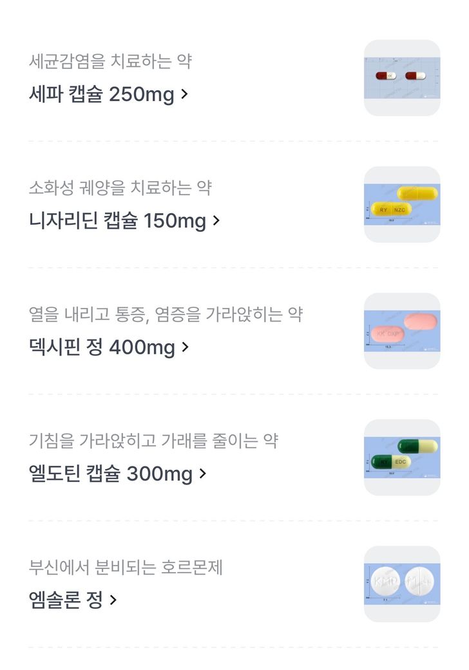Viewport: 469px width, 670px height.
Task: Select the 소화성 궤양을 치료하는 약 description
Action: tap(120, 188)
